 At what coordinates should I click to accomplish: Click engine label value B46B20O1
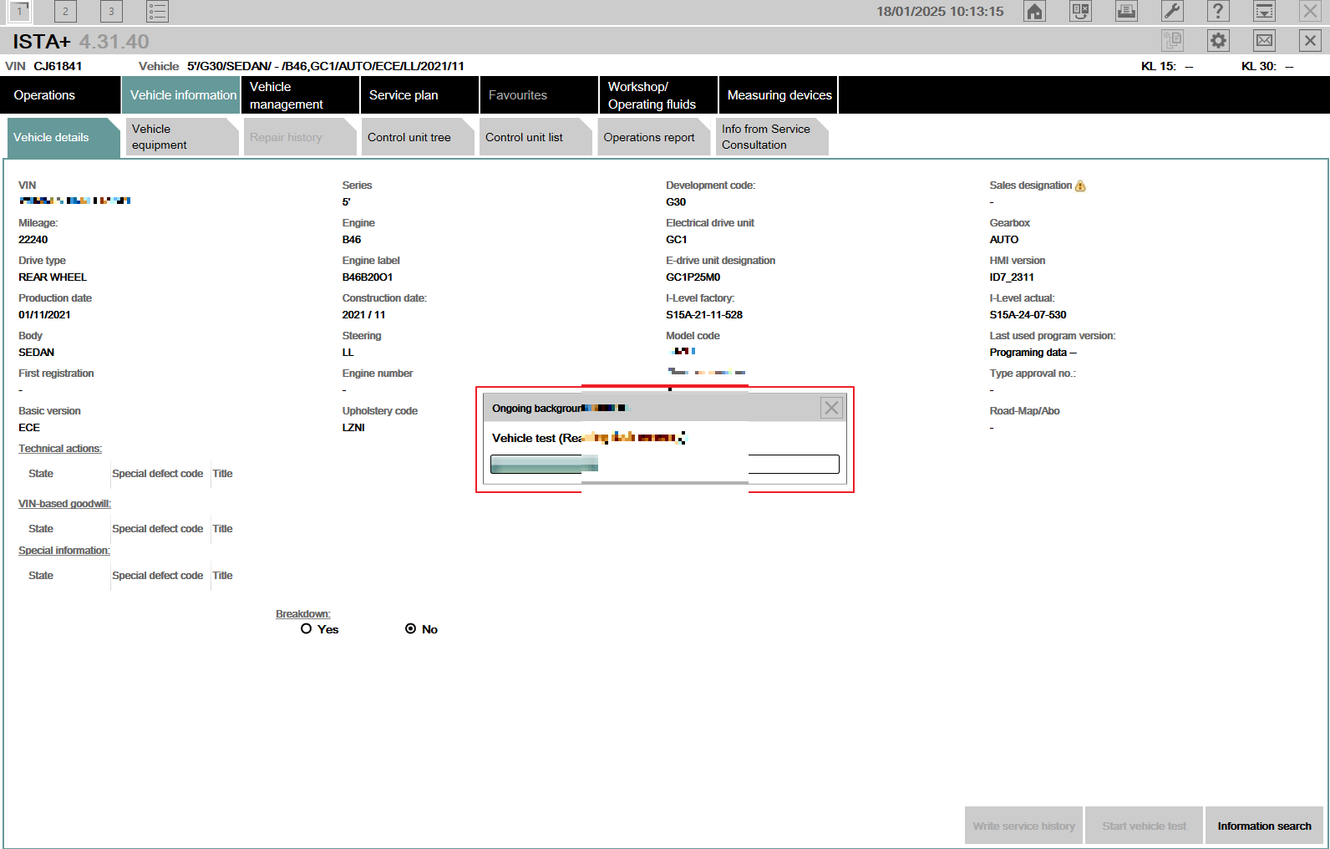pyautogui.click(x=368, y=277)
